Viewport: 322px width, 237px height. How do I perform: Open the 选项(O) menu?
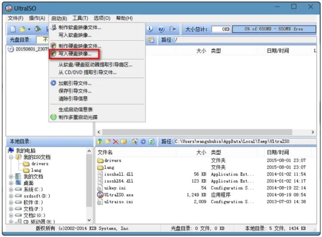[102, 18]
